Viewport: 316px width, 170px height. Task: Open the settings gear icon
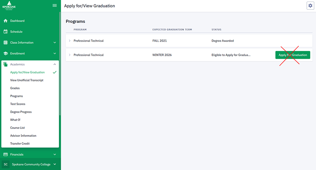(310, 6)
